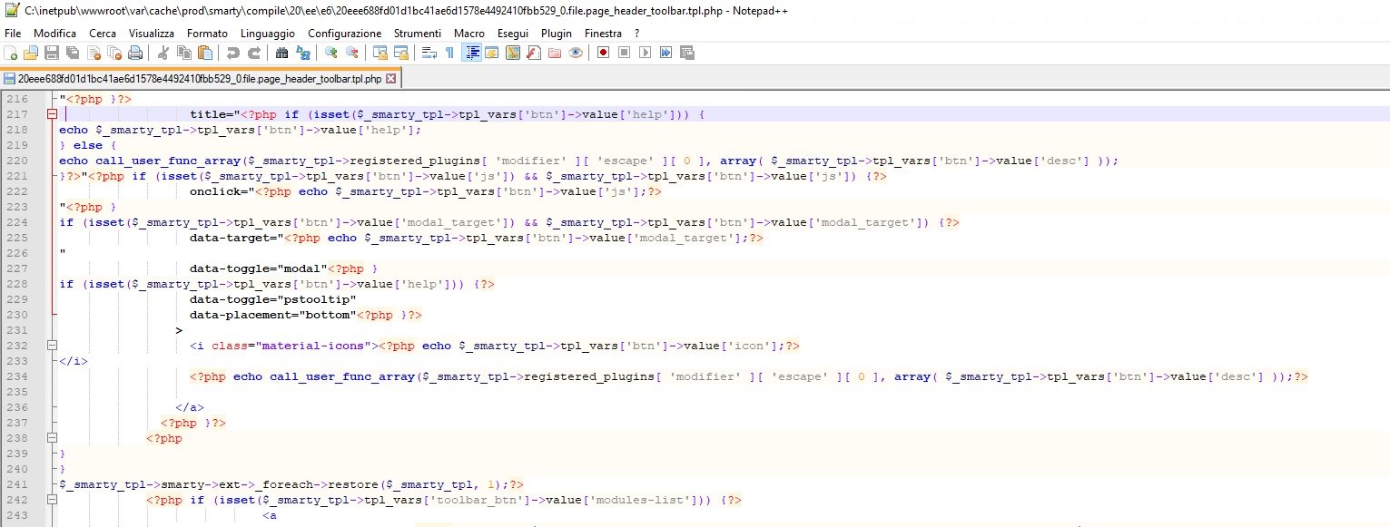1390x527 pixels.
Task: Click the '</a>' closing tag on line 236
Action: (x=190, y=407)
